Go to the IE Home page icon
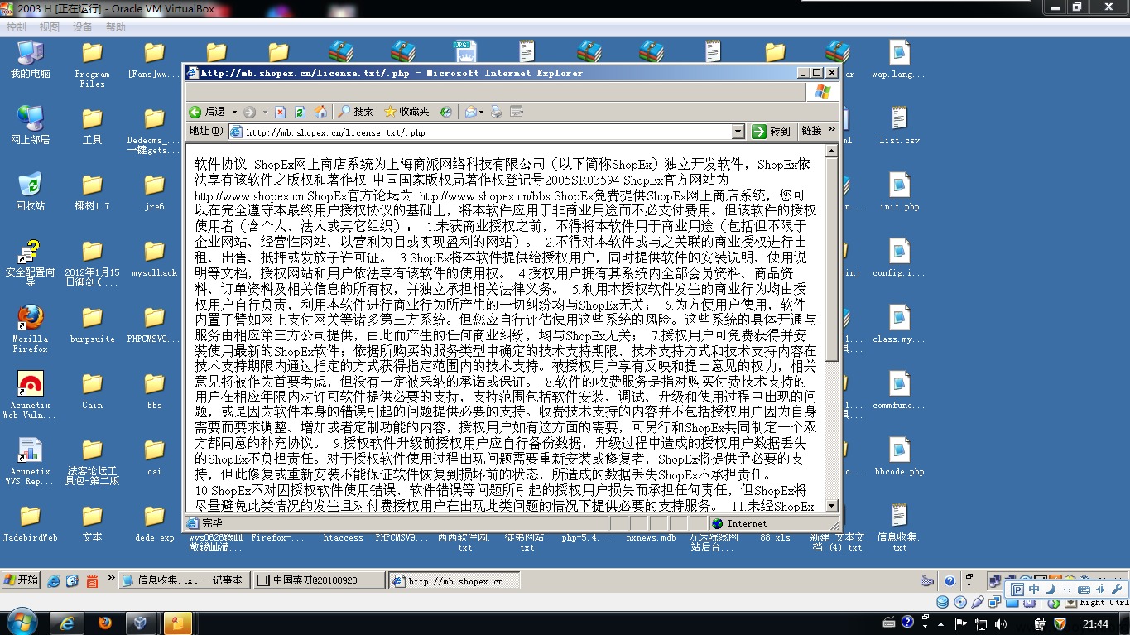The height and width of the screenshot is (635, 1130). 320,112
